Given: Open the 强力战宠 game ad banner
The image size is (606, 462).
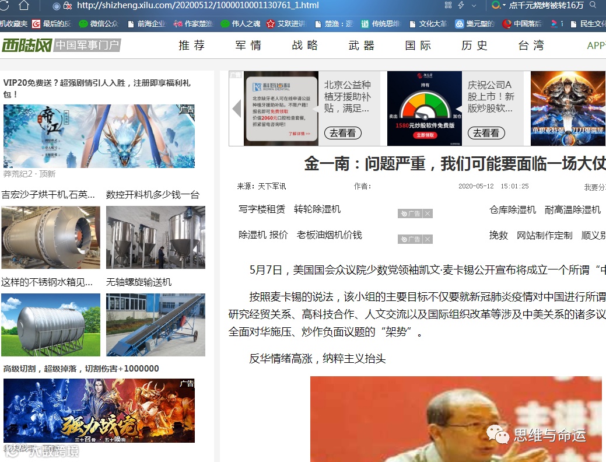Looking at the screenshot, I should tap(99, 411).
